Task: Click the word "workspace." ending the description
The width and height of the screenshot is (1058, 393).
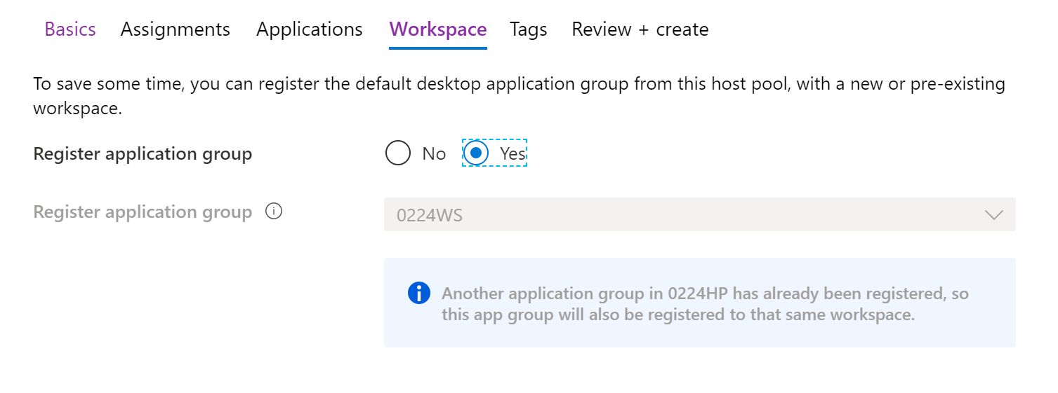Action: pos(77,110)
